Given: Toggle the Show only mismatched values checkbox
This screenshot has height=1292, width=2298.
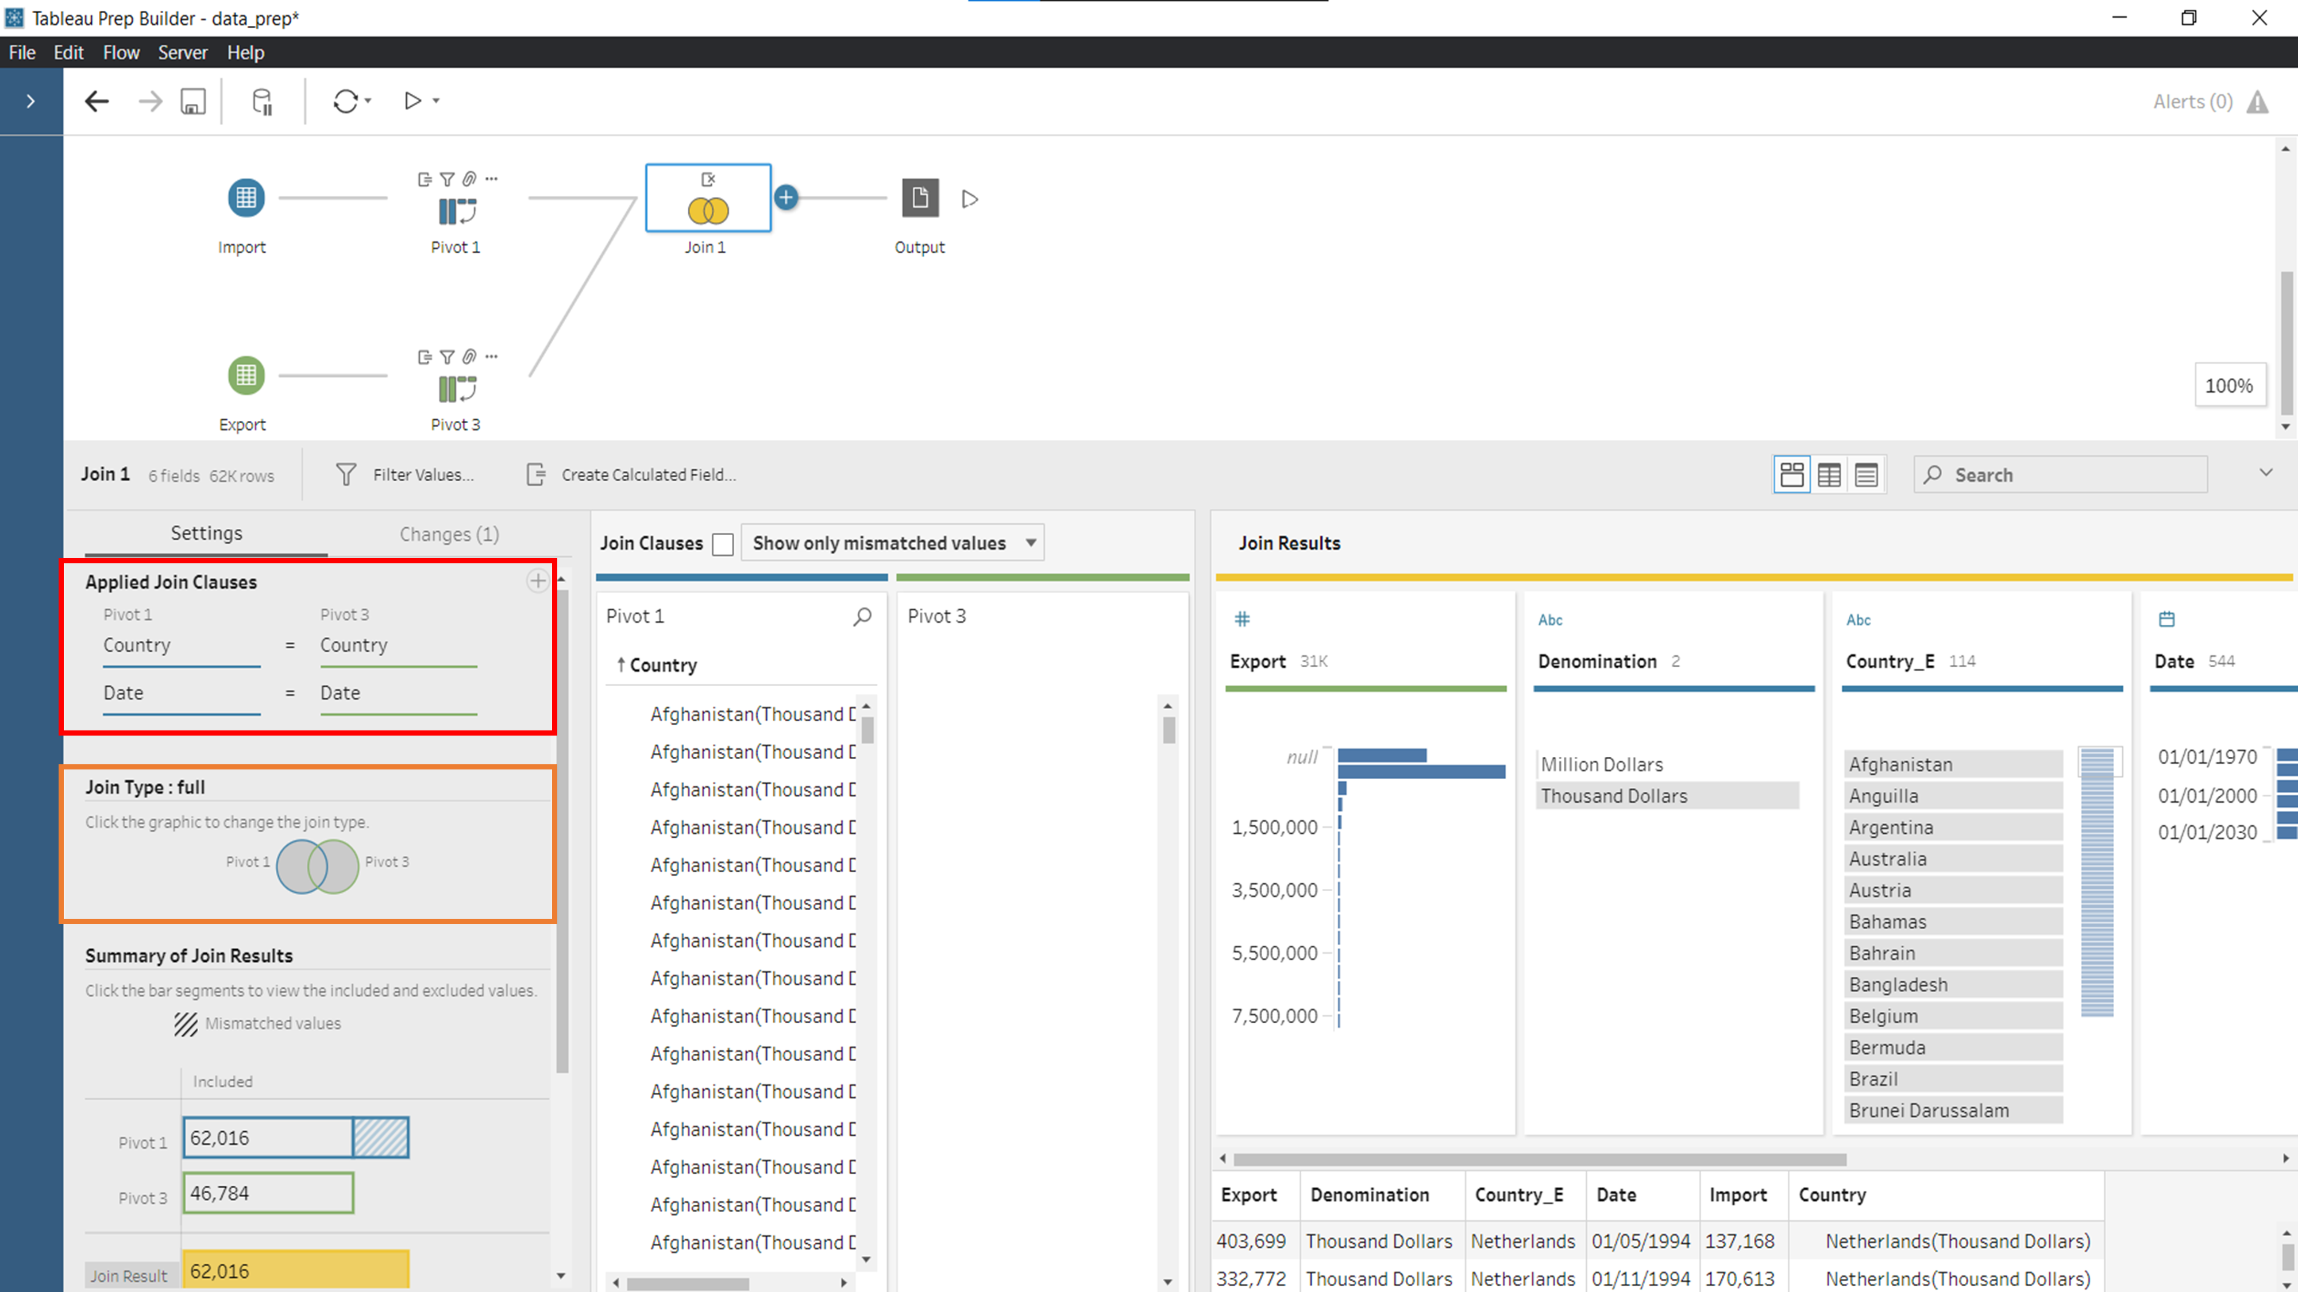Looking at the screenshot, I should click(x=723, y=543).
